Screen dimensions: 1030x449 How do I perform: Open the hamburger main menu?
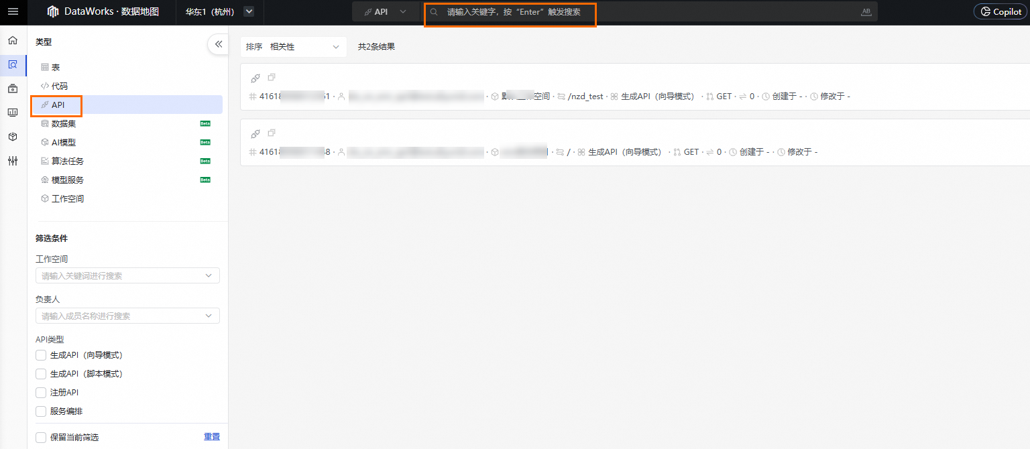coord(13,11)
